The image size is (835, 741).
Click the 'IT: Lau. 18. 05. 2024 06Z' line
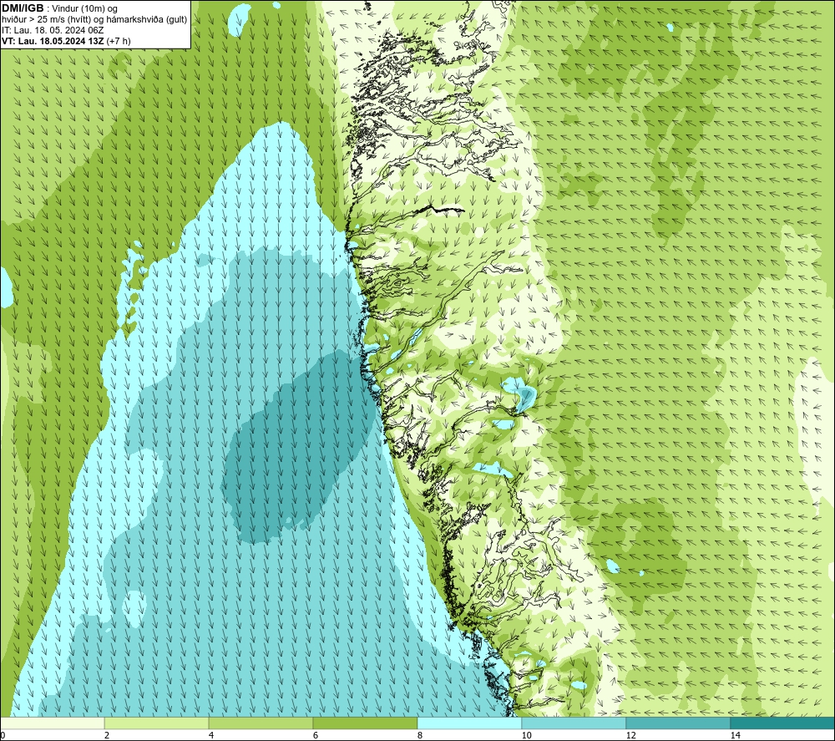click(x=53, y=30)
